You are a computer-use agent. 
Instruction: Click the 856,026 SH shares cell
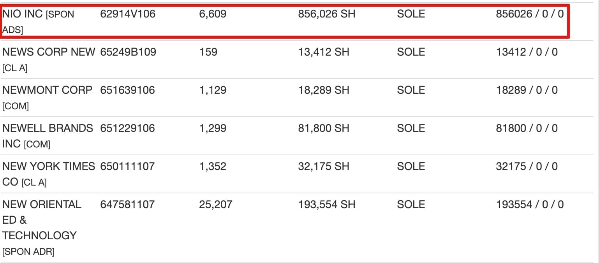(326, 14)
